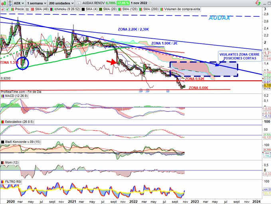271x204 pixels.
Task: Open MACD (12 26 9) panel settings
Action: (16, 96)
